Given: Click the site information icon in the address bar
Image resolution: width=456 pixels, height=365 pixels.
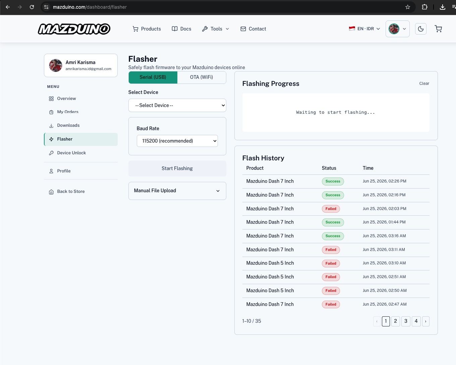Looking at the screenshot, I should coord(46,7).
